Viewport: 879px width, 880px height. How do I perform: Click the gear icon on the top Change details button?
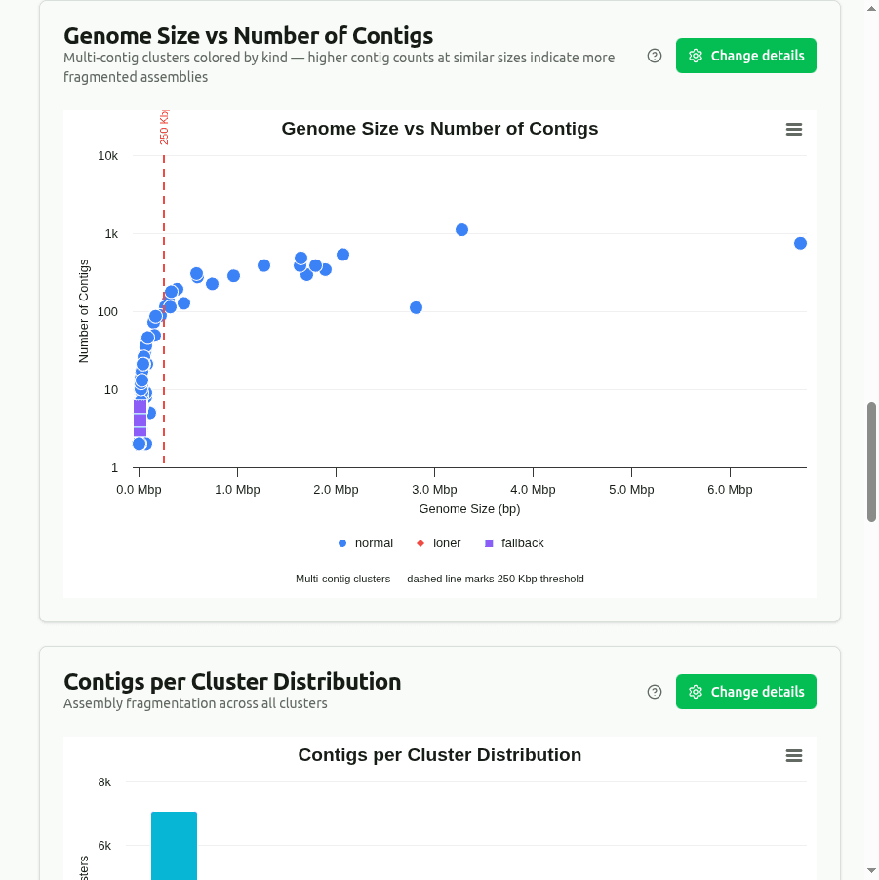(x=696, y=56)
